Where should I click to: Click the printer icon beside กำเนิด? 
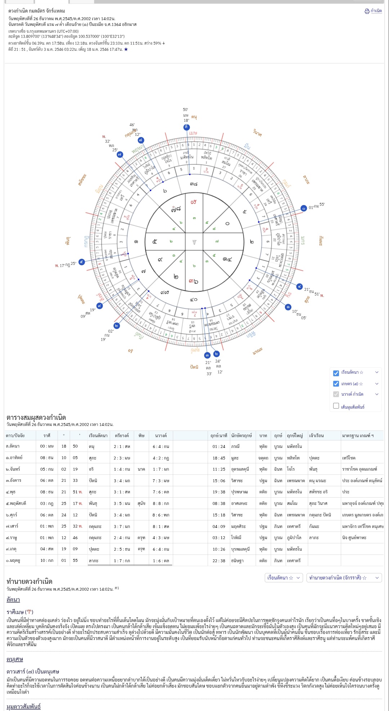[367, 11]
